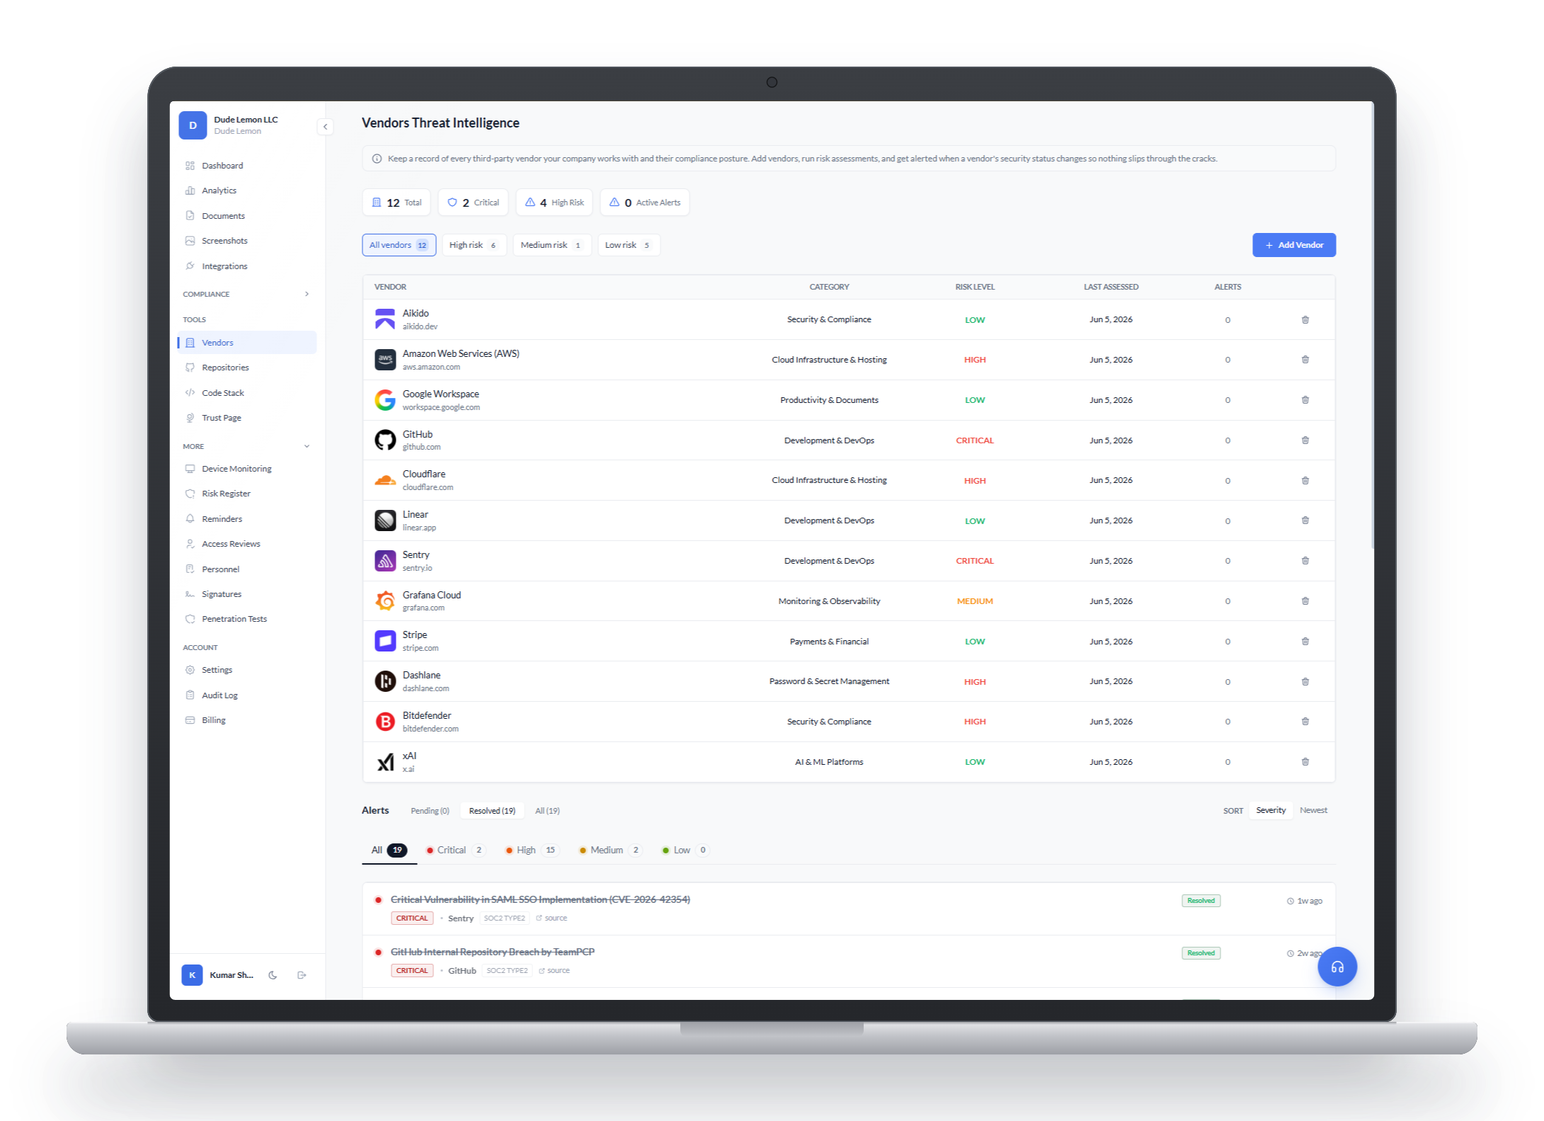Collapse the More section chevron
Screen dimensions: 1544x1121
[307, 446]
